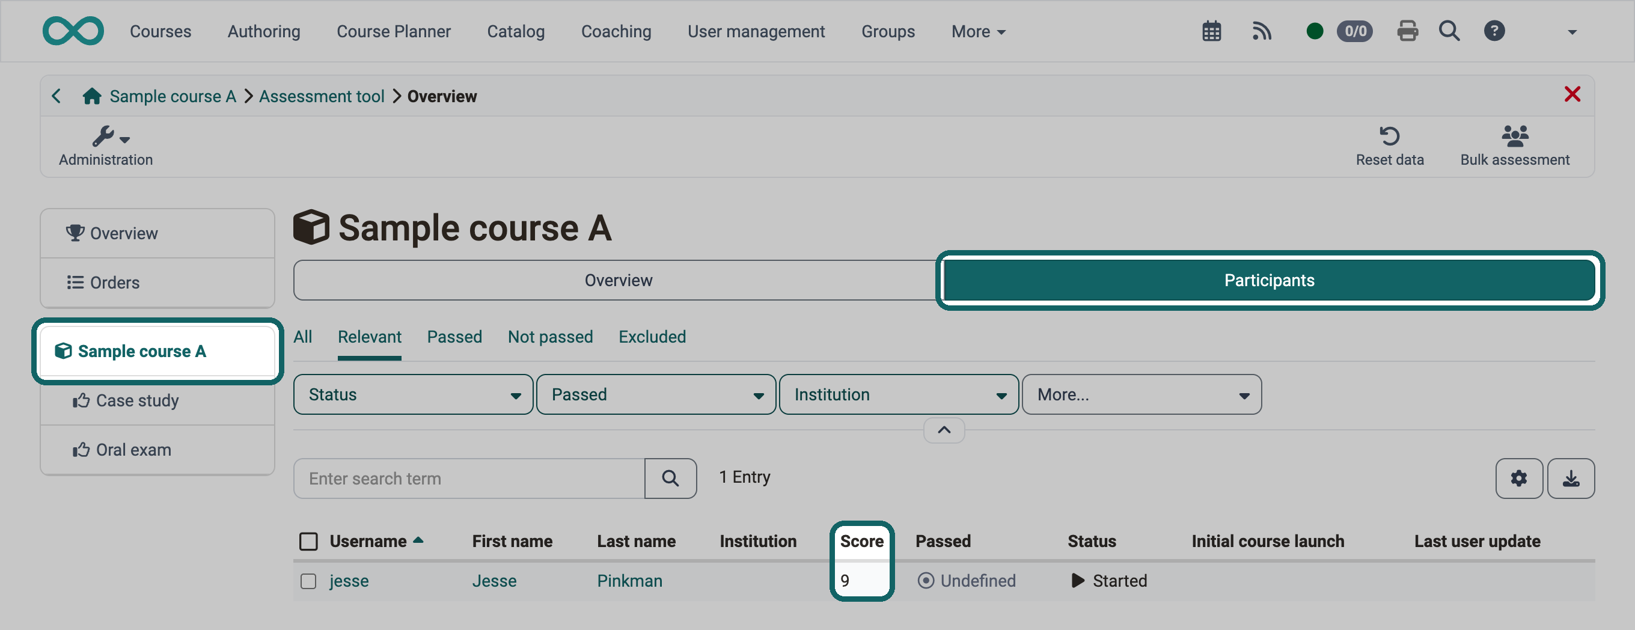This screenshot has width=1635, height=630.
Task: Open the Coaching menu item
Action: click(x=616, y=31)
